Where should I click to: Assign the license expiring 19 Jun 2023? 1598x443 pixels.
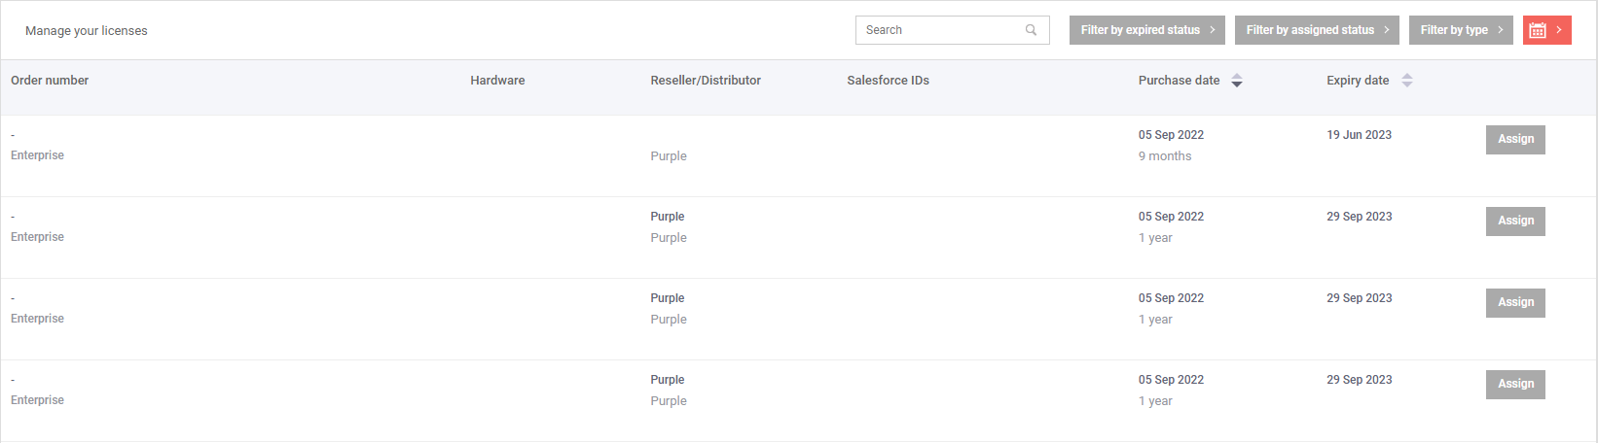[x=1515, y=139]
